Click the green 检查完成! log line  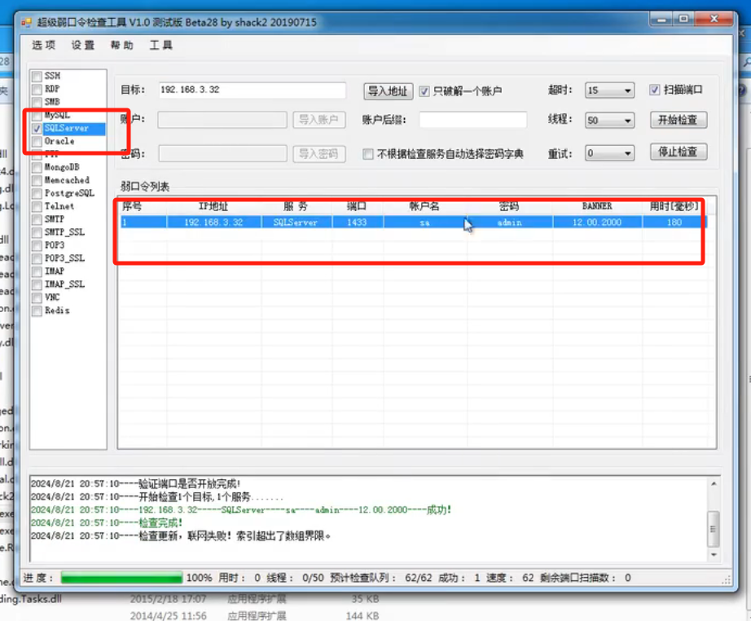point(107,522)
